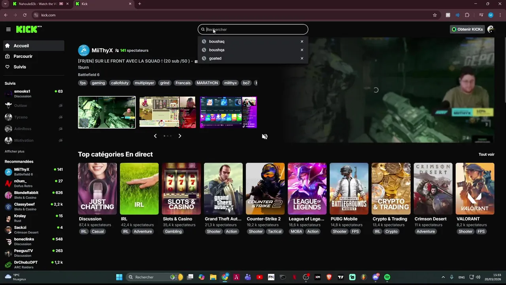The image size is (506, 285).
Task: Open the browser tab search dropdown
Action: tap(5, 4)
